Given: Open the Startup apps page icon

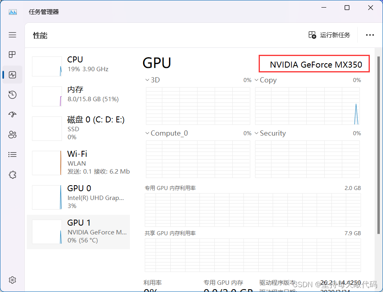Looking at the screenshot, I should [x=12, y=114].
